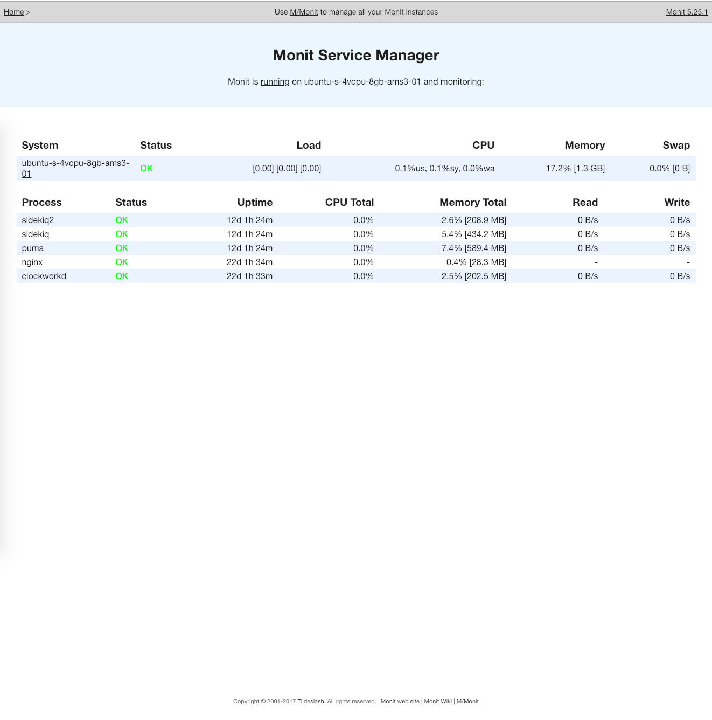Click the Uptime column header
Viewport: 712px width, 720px height.
click(255, 202)
